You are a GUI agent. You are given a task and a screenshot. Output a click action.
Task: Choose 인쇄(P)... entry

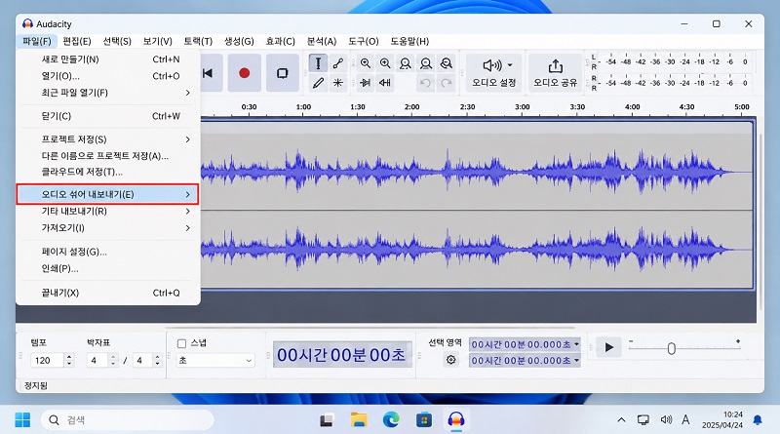click(108, 269)
